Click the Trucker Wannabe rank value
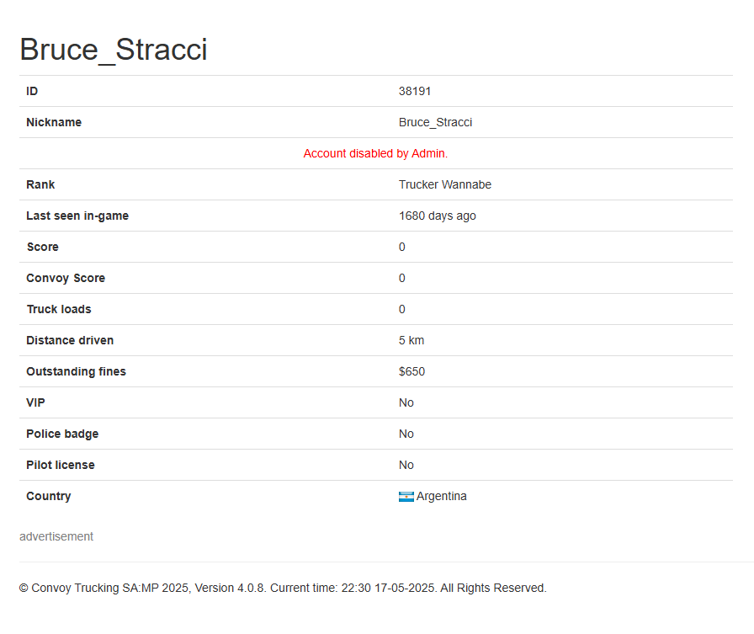754x634 pixels. [x=445, y=184]
